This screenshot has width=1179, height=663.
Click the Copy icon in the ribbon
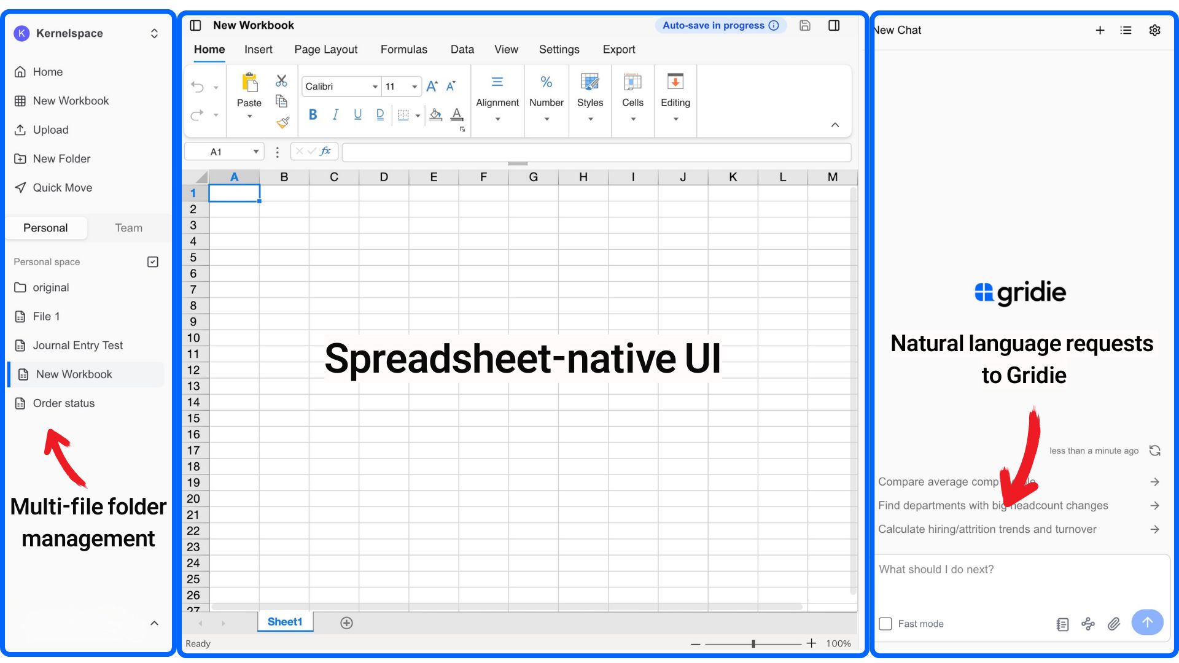click(281, 101)
